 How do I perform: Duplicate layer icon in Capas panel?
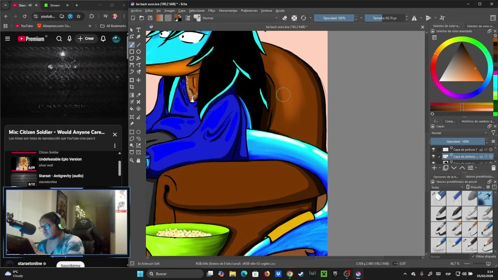[x=445, y=168]
